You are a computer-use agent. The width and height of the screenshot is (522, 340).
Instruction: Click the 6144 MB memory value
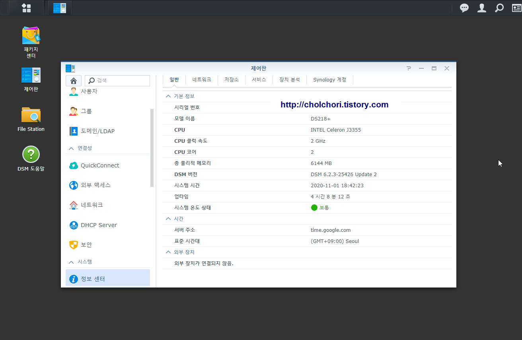321,163
